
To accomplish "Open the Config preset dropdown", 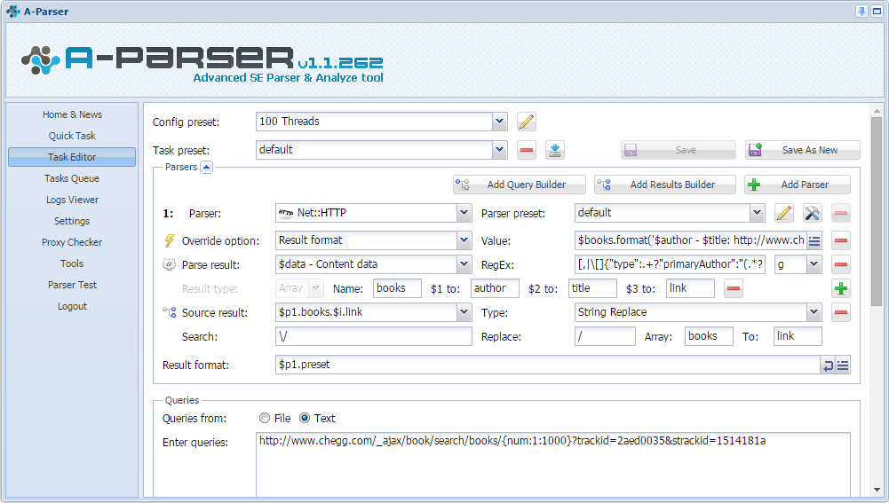I will (x=499, y=122).
